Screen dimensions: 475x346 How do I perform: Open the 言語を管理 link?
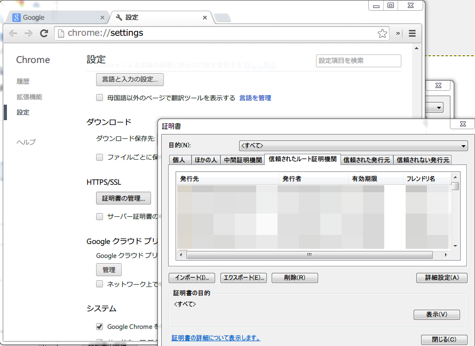pyautogui.click(x=255, y=98)
